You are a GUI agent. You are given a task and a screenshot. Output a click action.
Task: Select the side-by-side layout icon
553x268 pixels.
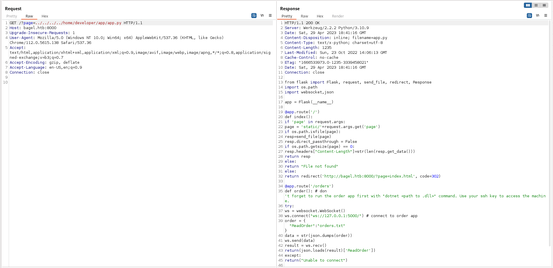(528, 5)
